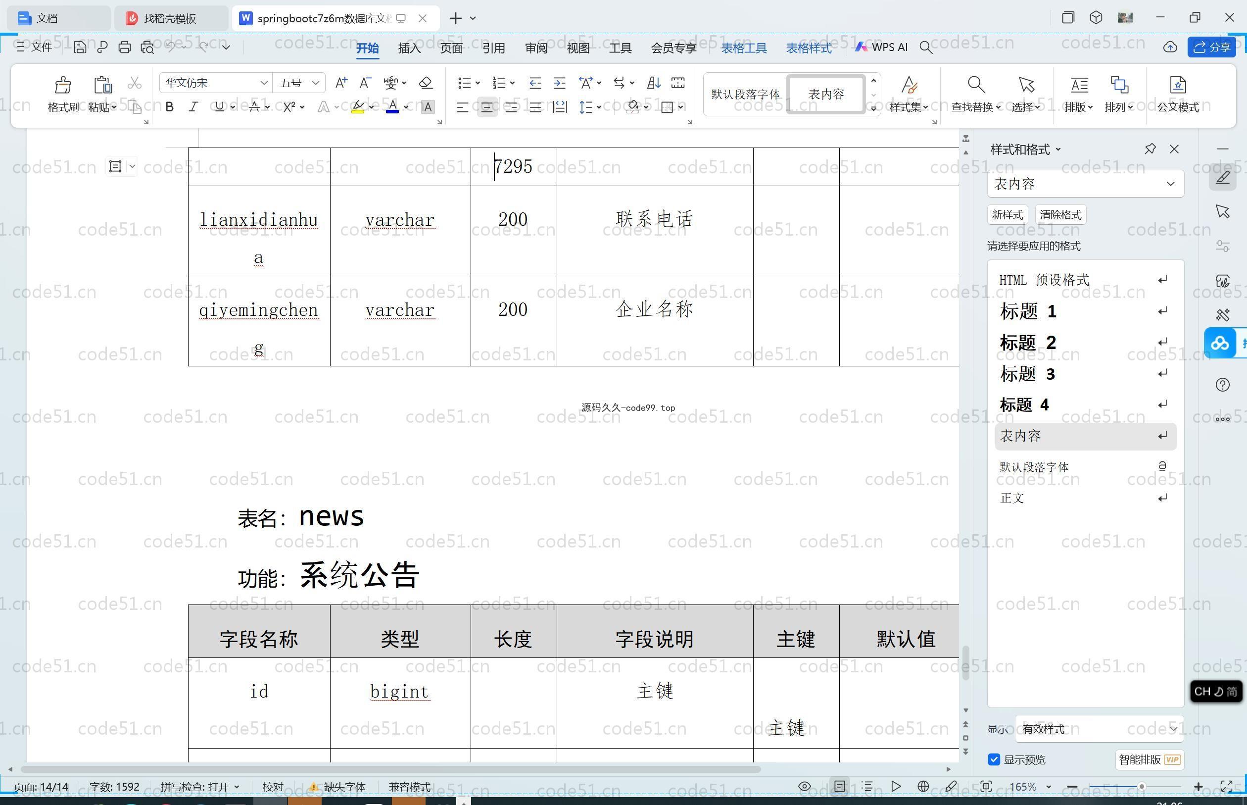Click the Share (分享) button
Screen dimensions: 1247x805
[1211, 47]
